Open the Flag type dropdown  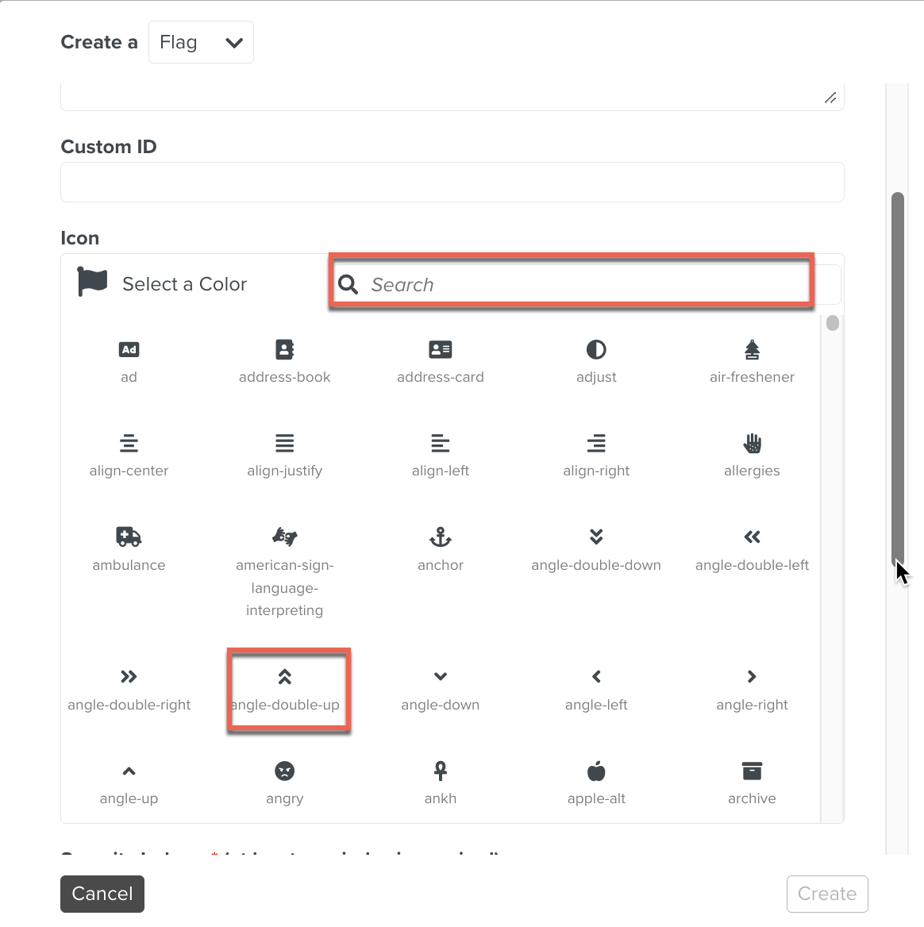coord(201,43)
